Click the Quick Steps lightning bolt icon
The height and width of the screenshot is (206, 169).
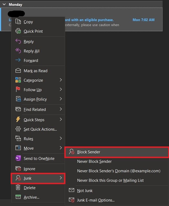coord(18,119)
